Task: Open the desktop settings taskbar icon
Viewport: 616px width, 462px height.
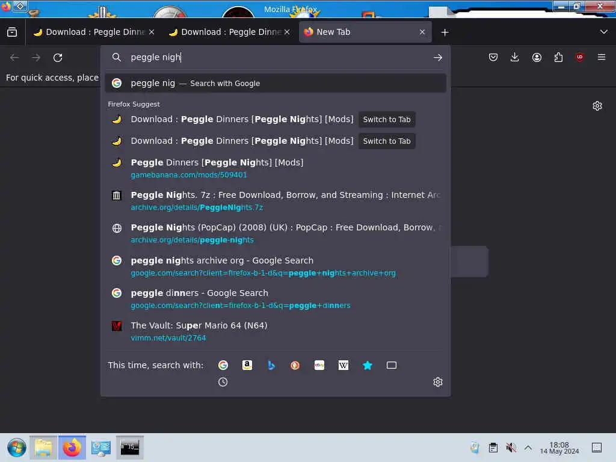Action: tap(101, 448)
